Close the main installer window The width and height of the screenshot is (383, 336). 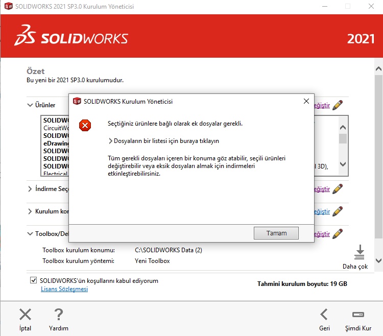point(371,6)
